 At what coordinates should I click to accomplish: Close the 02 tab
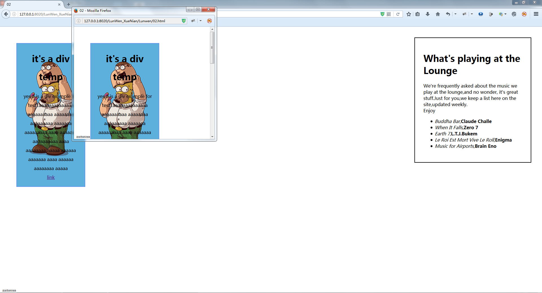pyautogui.click(x=59, y=5)
